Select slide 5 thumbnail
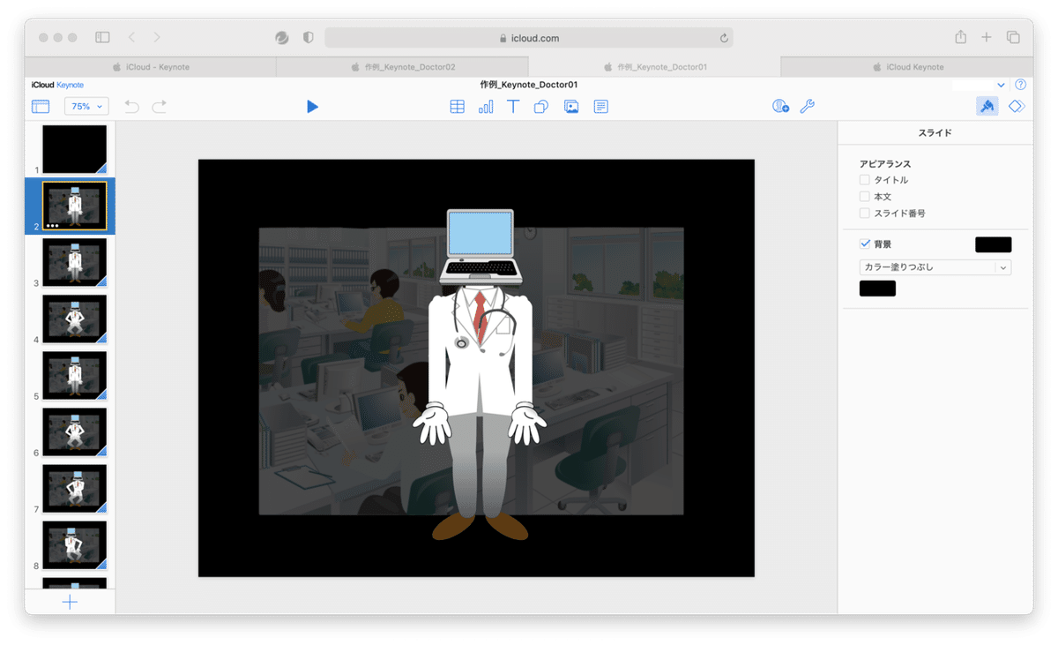Image resolution: width=1058 pixels, height=645 pixels. click(74, 376)
